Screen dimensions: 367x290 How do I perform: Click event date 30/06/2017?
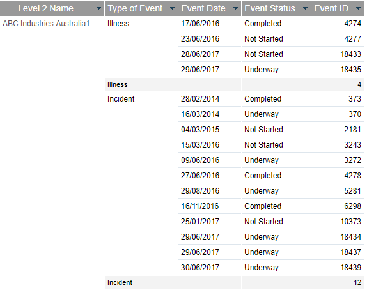200,267
